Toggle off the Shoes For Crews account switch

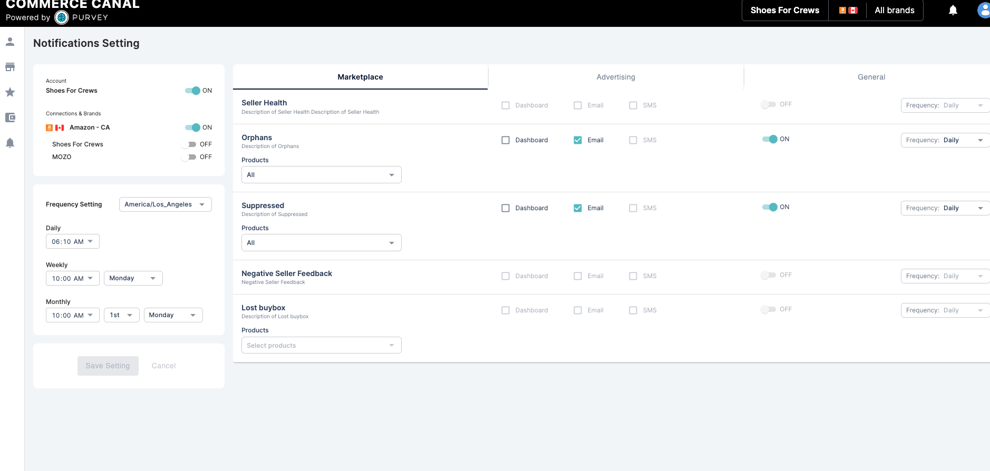(193, 91)
